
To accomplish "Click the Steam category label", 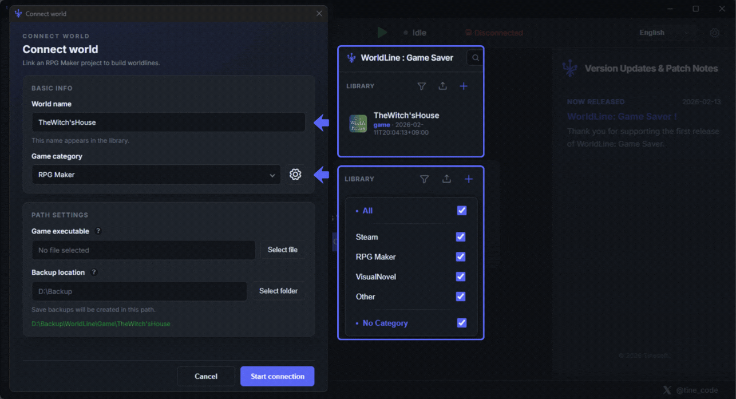I will click(367, 237).
